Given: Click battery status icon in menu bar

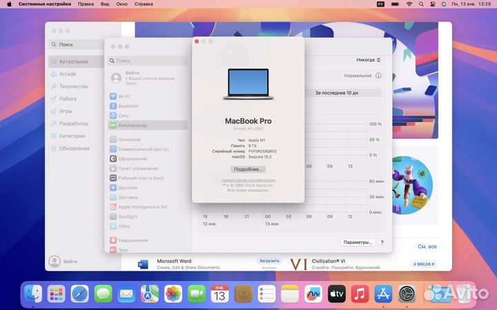Looking at the screenshot, I should point(395,4).
